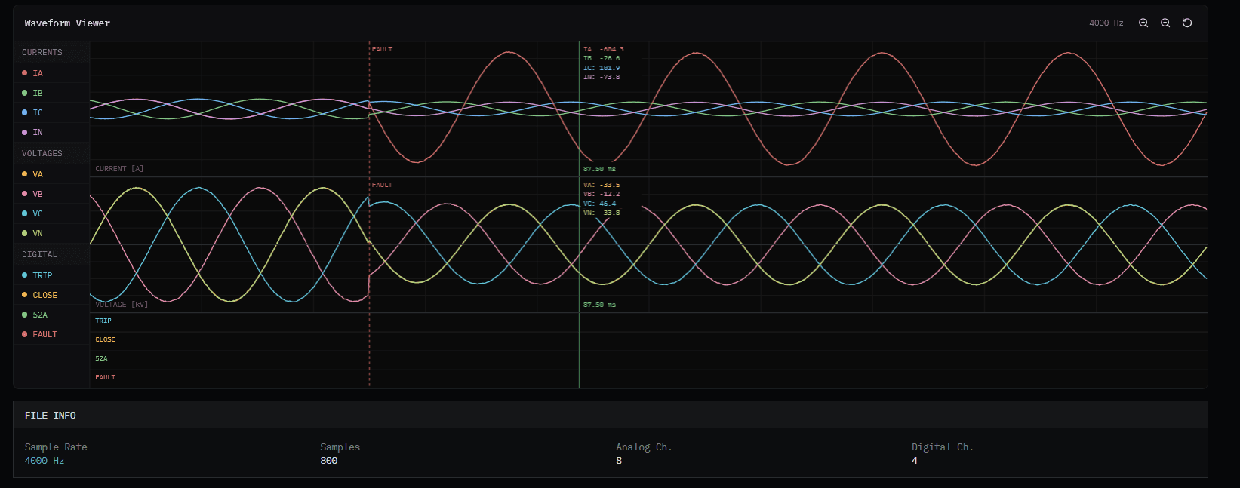Image resolution: width=1240 pixels, height=488 pixels.
Task: Toggle VA voltage channel visibility
Action: pos(51,174)
